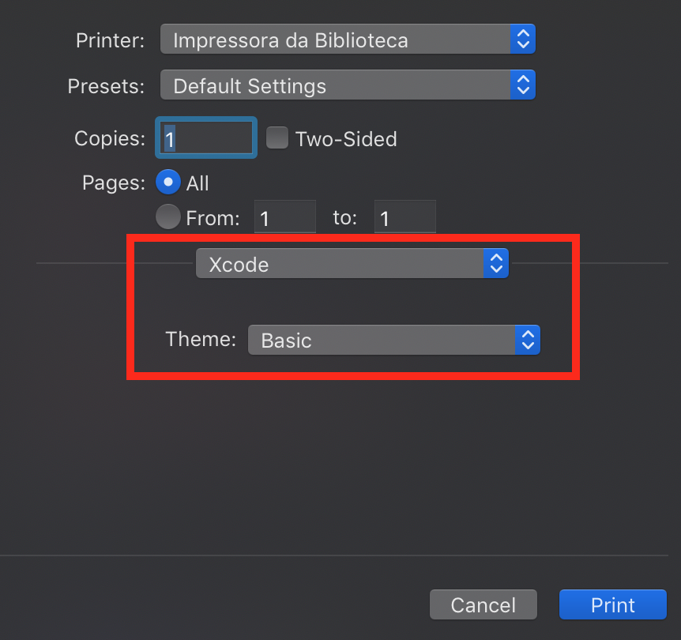Click the blue chevron arrows on Theme popup
Viewport: 681px width, 640px height.
pyautogui.click(x=527, y=341)
